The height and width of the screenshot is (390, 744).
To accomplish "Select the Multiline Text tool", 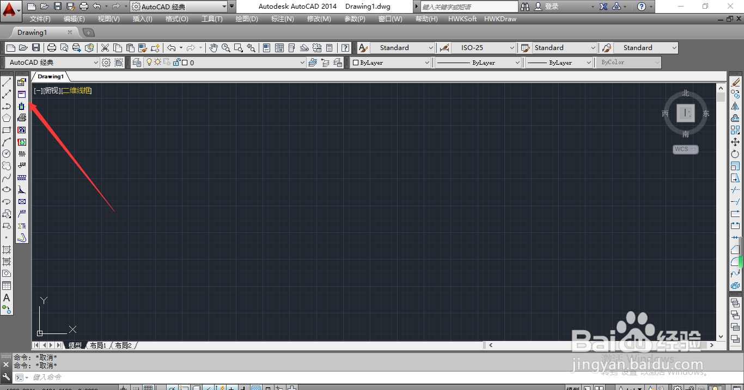I will [7, 298].
